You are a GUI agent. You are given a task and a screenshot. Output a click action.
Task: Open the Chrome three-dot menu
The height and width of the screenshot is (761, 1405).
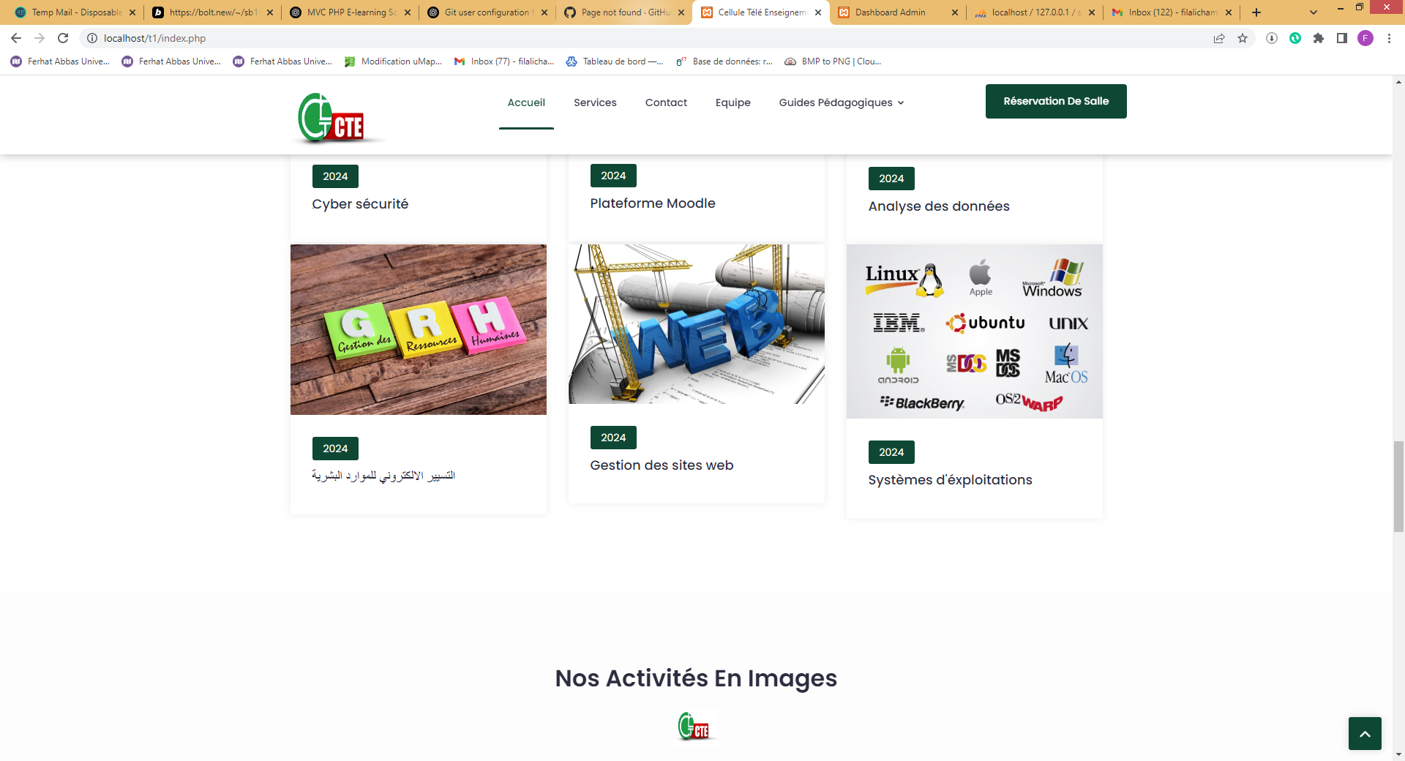pos(1389,38)
